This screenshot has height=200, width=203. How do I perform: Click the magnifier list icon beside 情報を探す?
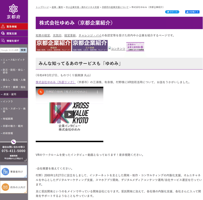coord(3,41)
